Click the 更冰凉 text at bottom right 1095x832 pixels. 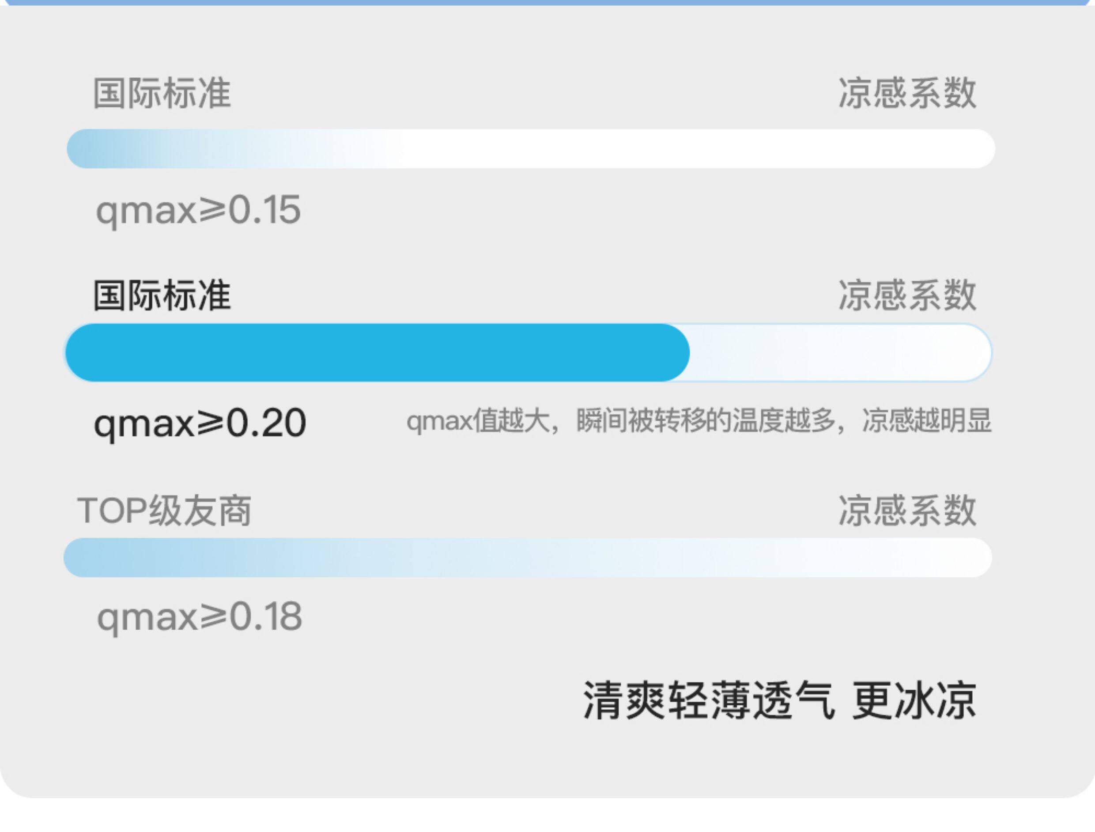[914, 700]
